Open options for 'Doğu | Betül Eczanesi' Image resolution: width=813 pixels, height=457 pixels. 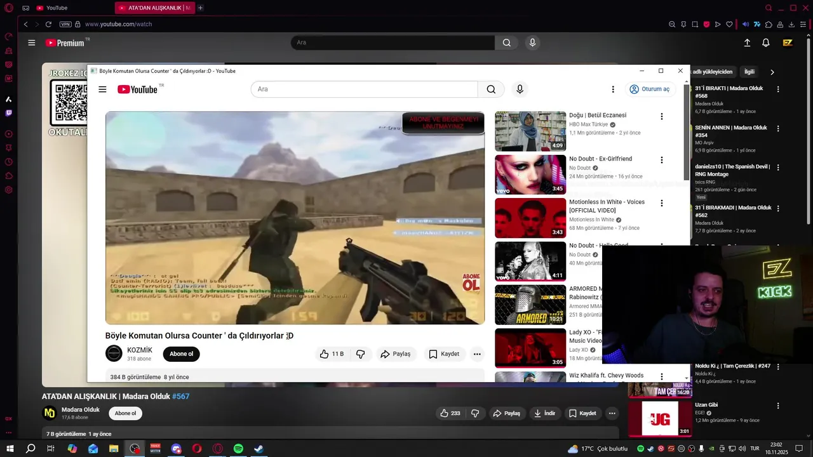661,117
